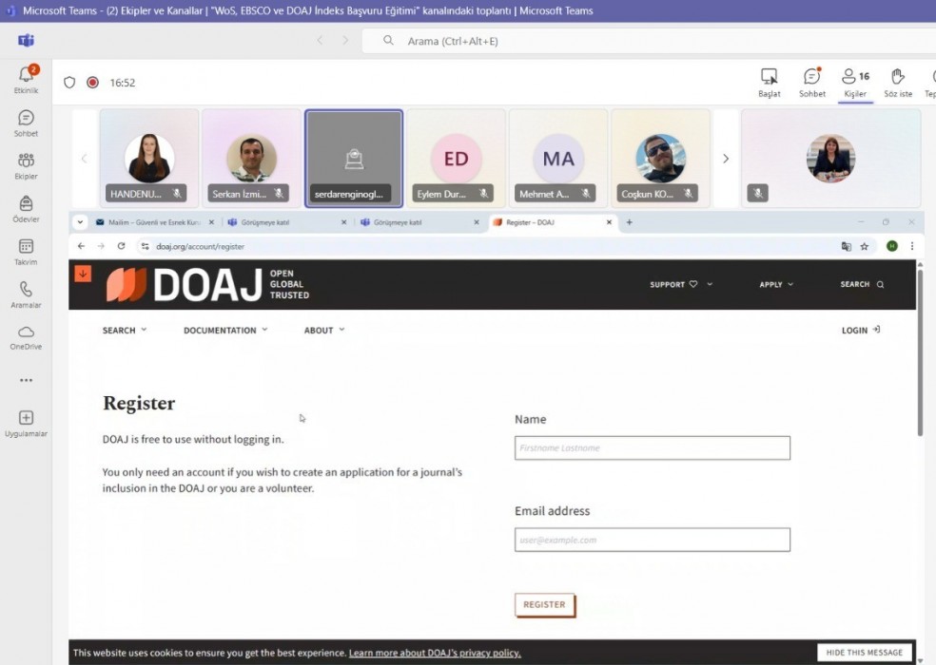The height and width of the screenshot is (665, 936).
Task: Open OneDrive in the sidebar
Action: (26, 337)
